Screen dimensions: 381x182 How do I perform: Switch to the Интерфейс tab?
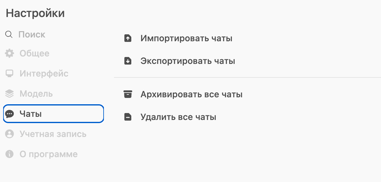pos(44,74)
